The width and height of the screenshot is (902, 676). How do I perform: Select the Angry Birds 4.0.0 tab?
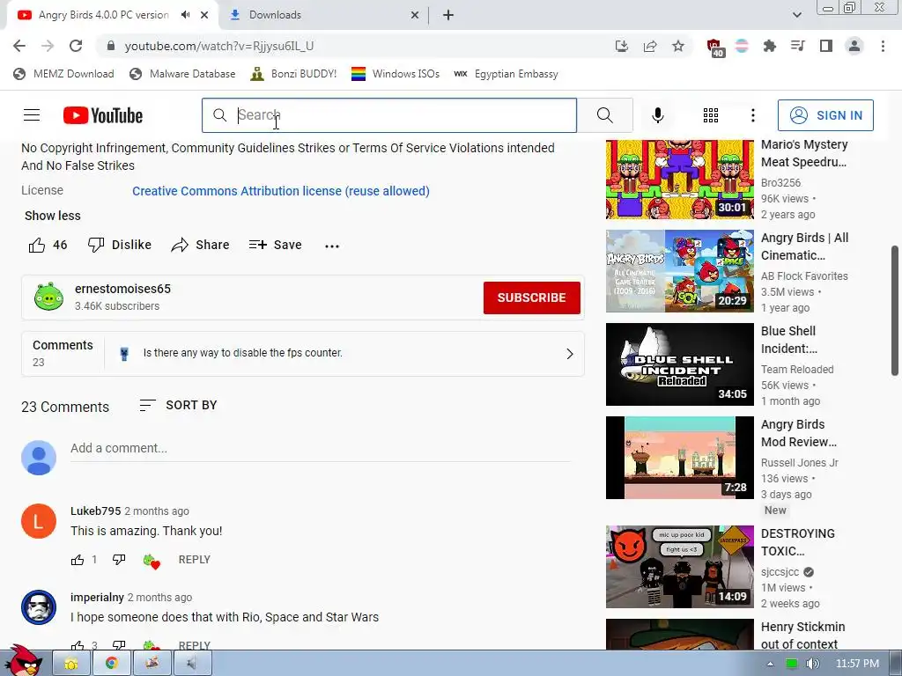click(x=104, y=15)
